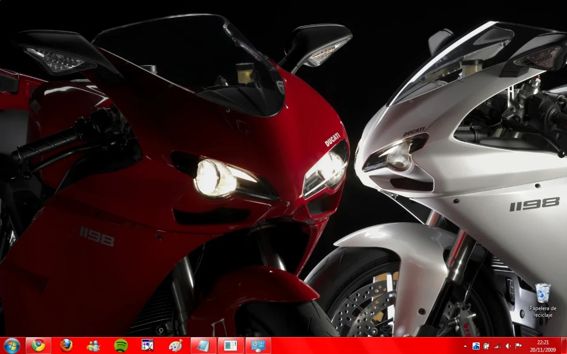The height and width of the screenshot is (354, 567).
Task: Open the Action Center flag icon
Action: point(519,346)
